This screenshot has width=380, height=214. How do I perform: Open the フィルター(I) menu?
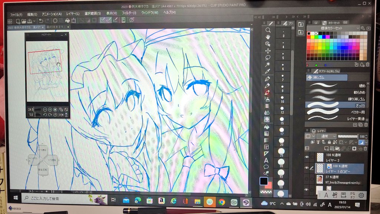point(129,13)
